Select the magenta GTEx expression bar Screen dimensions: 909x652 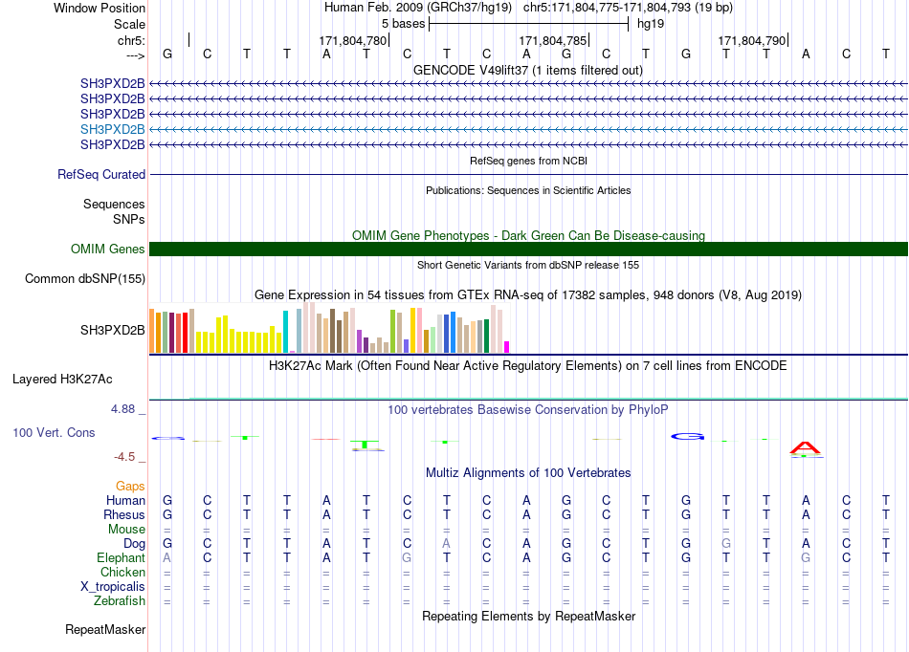click(x=507, y=347)
